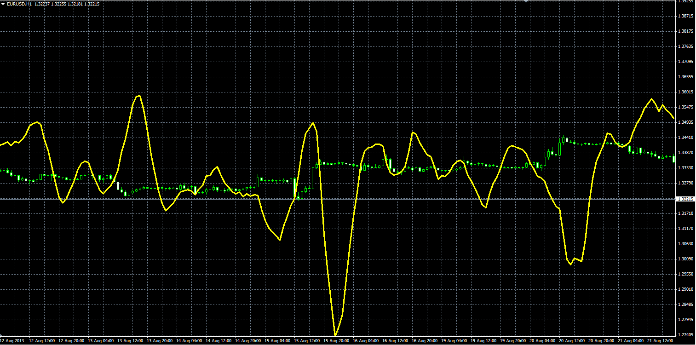The height and width of the screenshot is (345, 696).
Task: Click the 16 Aug 04:00 time label
Action: [366, 341]
